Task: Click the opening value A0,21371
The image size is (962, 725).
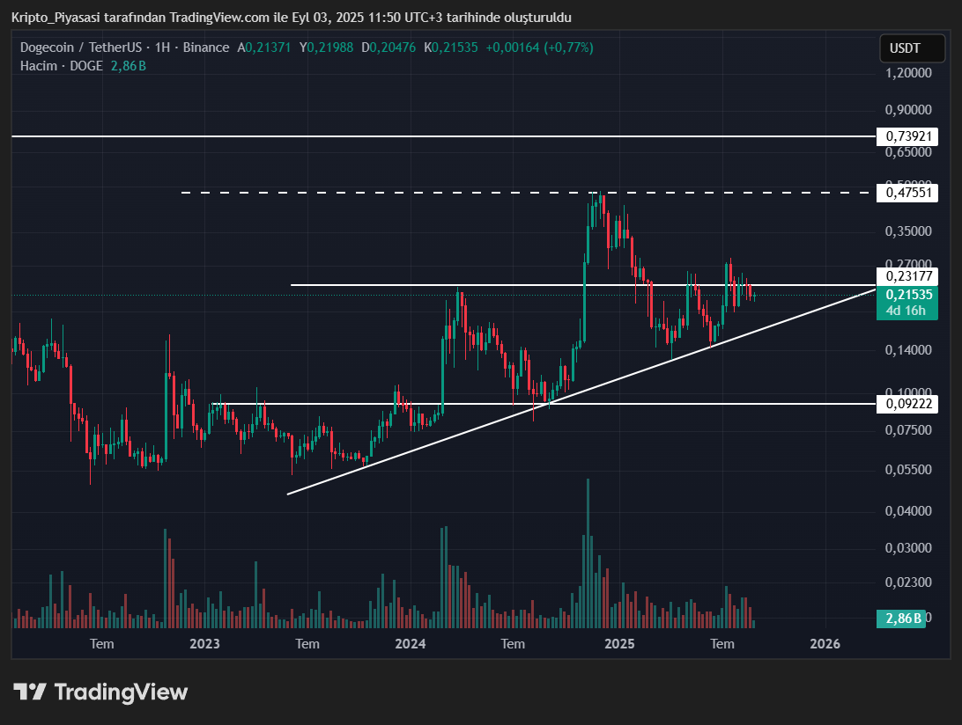Action: click(263, 48)
